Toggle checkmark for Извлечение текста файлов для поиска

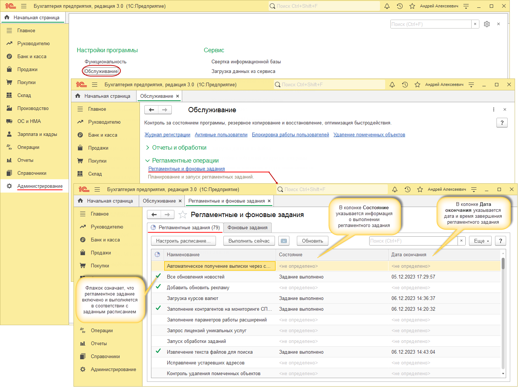158,351
